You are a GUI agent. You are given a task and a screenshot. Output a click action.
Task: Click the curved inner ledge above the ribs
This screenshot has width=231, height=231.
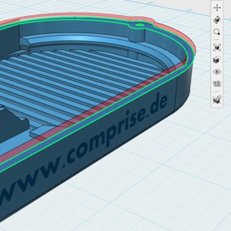[94, 41]
